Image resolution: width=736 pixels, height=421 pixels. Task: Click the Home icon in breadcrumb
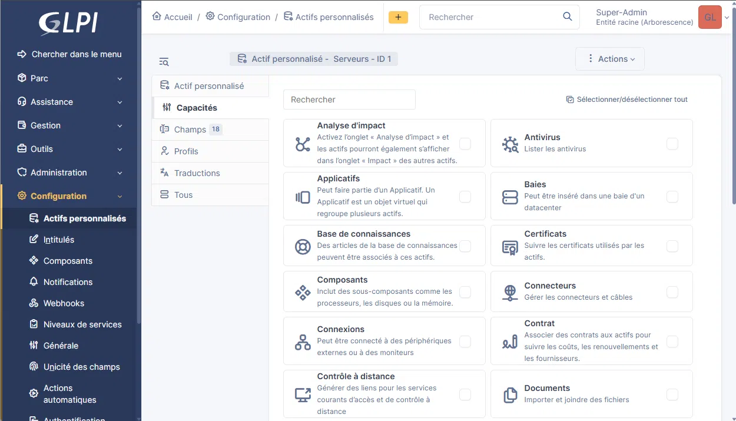157,17
